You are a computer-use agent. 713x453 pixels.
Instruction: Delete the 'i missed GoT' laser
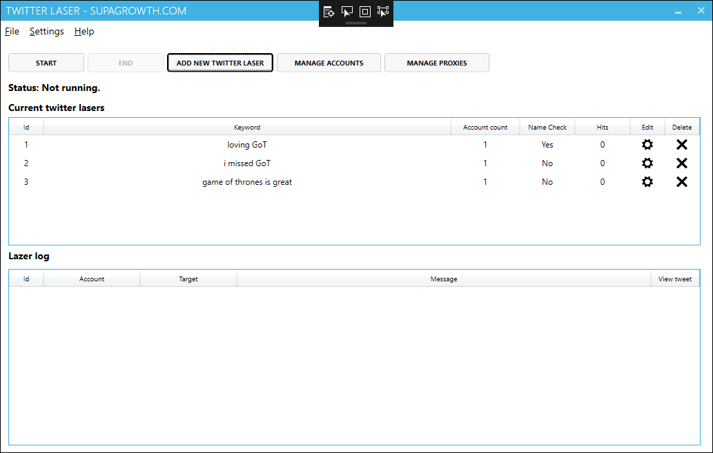tap(682, 163)
